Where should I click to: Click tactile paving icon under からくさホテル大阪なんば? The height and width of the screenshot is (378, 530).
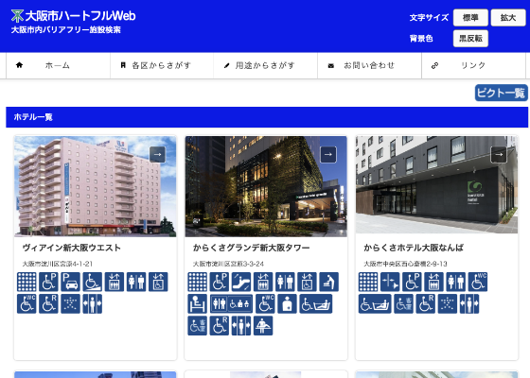point(368,282)
